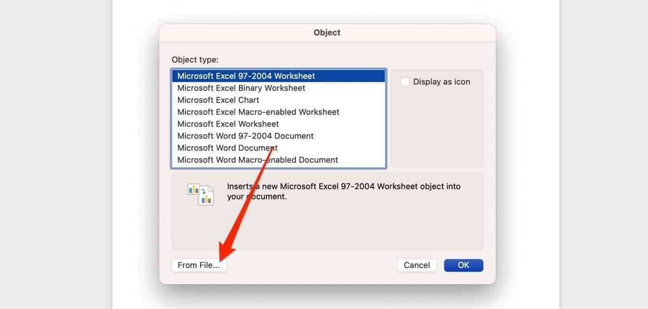
Task: Select the plain Microsoft Word Document entry
Action: click(227, 148)
